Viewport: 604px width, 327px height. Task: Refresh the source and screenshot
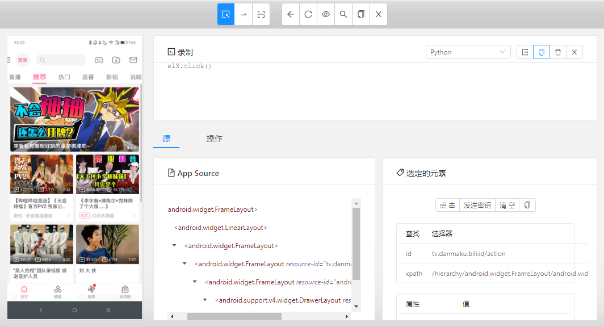(308, 14)
